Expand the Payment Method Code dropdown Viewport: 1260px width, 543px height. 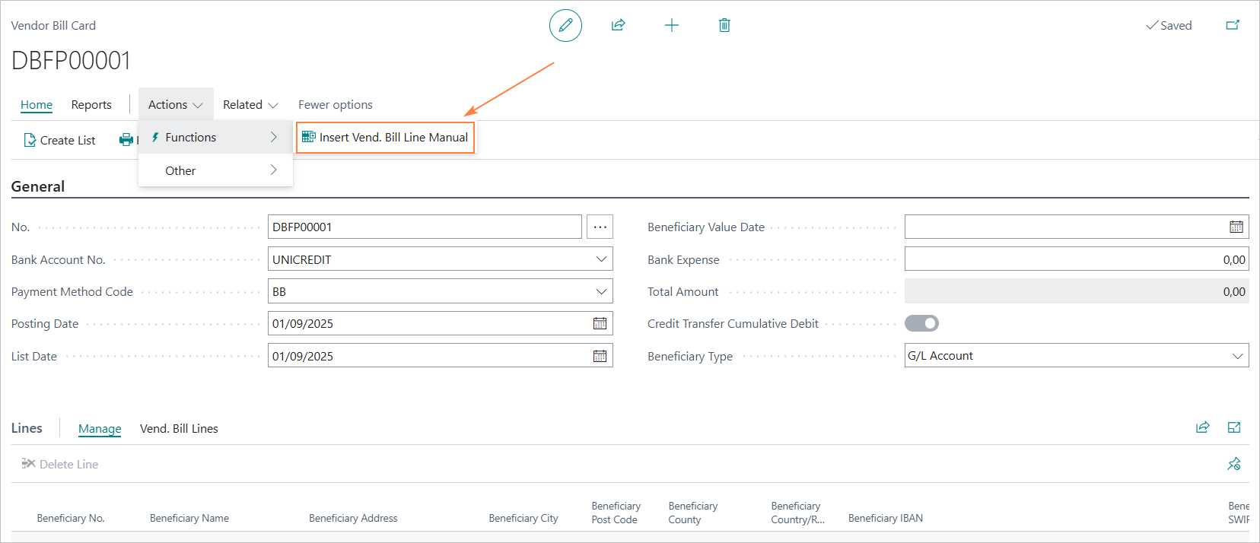[601, 291]
